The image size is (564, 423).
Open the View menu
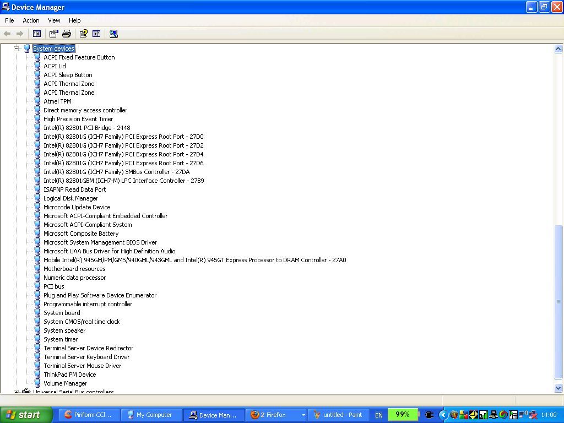tap(54, 20)
